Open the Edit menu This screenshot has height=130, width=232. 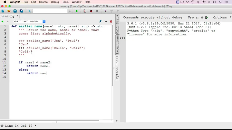tap(34, 2)
